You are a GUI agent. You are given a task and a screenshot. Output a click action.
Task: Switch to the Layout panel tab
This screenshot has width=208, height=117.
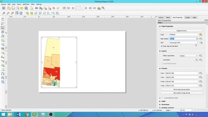click(161, 18)
